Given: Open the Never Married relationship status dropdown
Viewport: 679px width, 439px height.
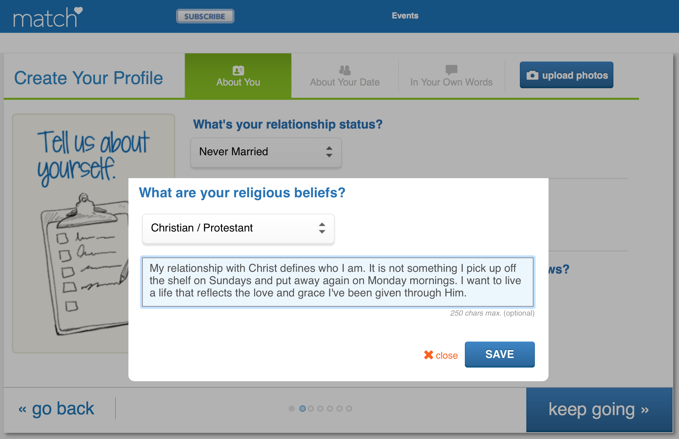Looking at the screenshot, I should click(x=266, y=152).
